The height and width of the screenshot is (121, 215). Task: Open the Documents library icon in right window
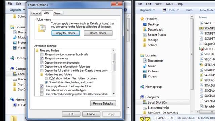[x=145, y=61]
